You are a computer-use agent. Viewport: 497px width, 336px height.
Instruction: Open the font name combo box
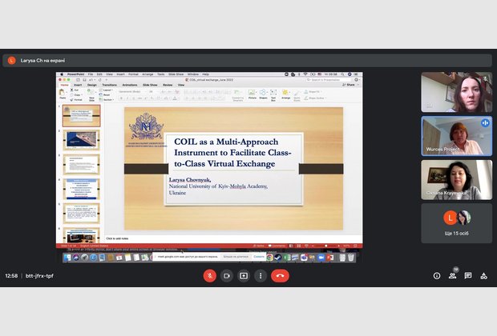tap(131, 91)
